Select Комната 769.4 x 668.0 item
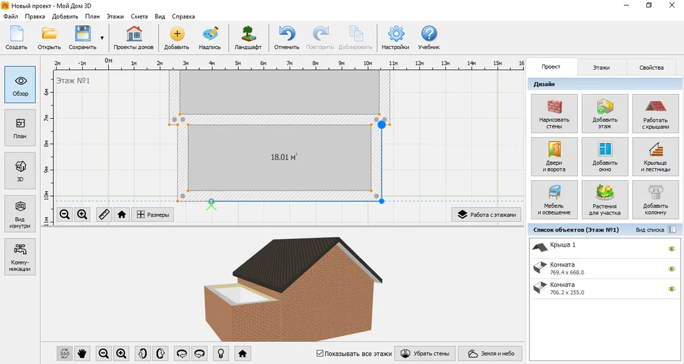684x364 pixels. pyautogui.click(x=605, y=268)
